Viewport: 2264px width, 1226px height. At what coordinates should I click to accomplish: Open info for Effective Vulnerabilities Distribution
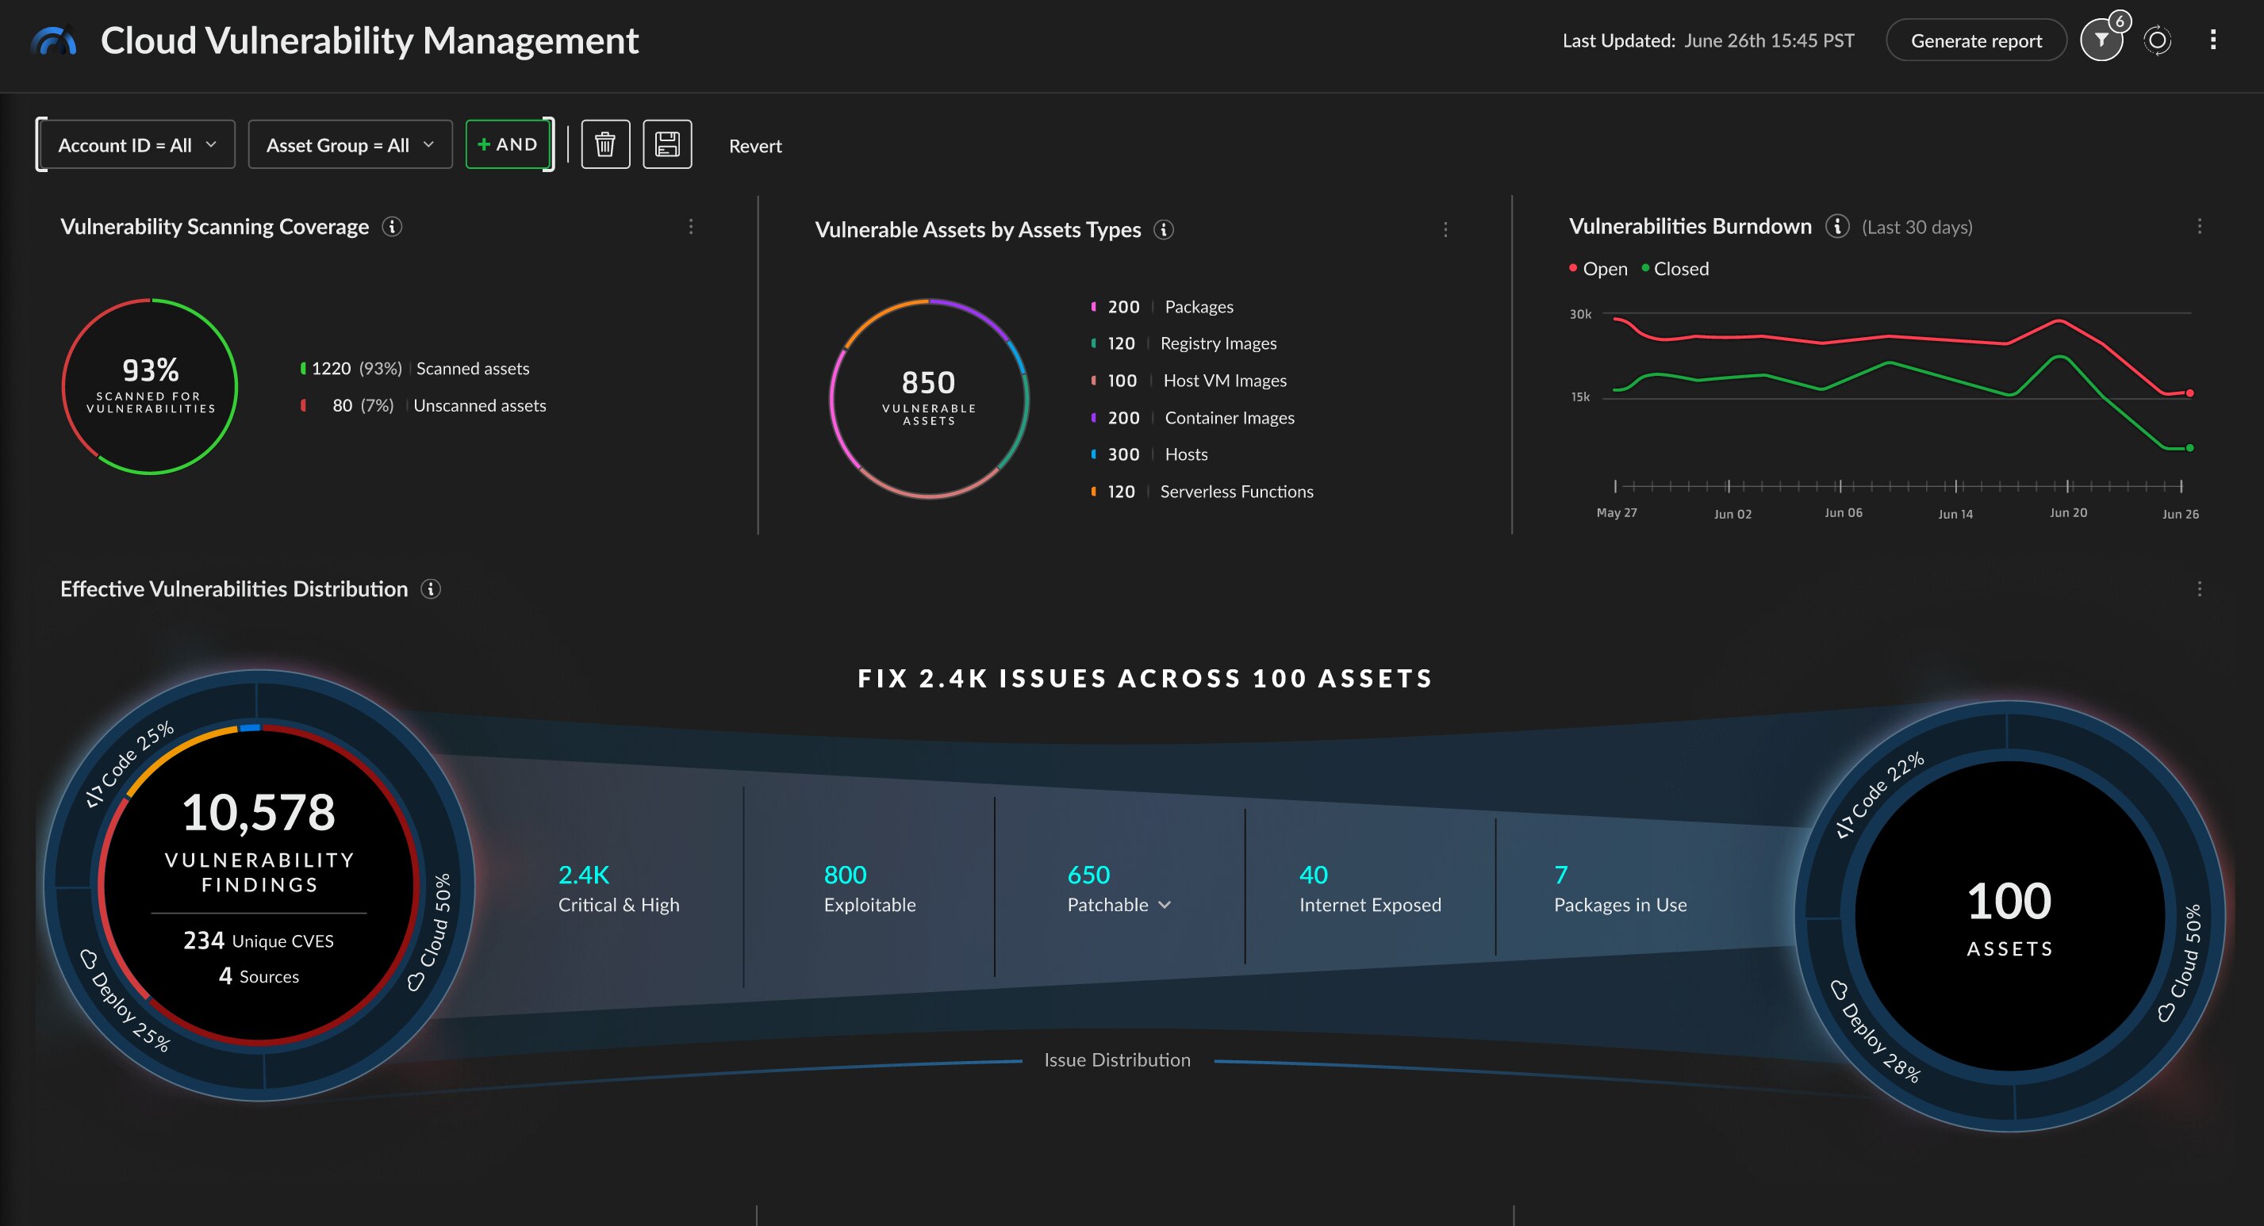[x=431, y=589]
